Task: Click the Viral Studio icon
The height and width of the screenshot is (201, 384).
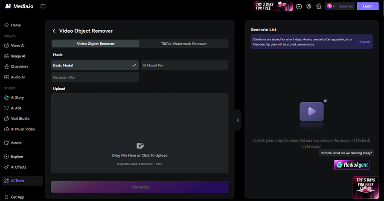Action: pos(6,118)
